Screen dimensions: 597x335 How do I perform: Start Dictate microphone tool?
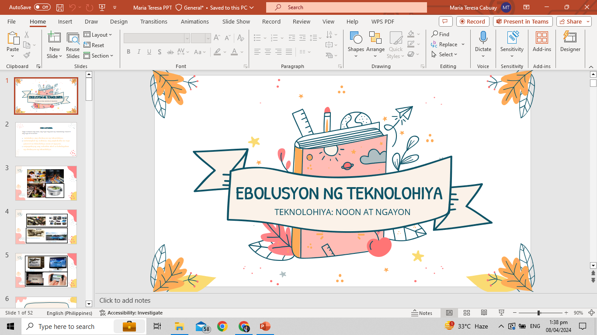[x=483, y=42]
